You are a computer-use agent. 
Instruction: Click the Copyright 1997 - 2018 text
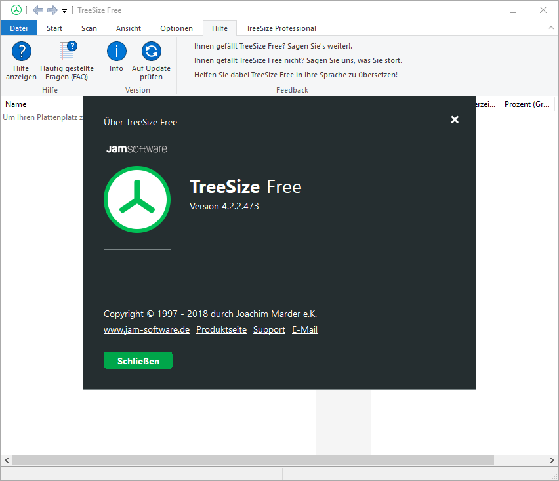pyautogui.click(x=211, y=314)
